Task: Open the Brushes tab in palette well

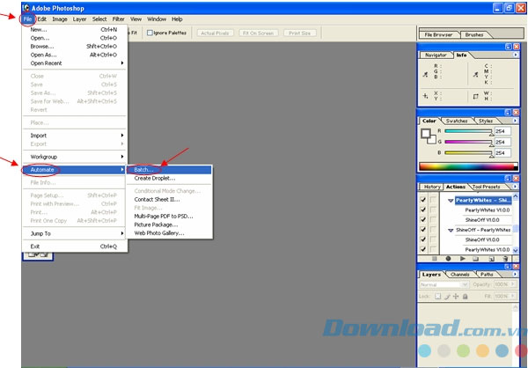Action: (x=474, y=34)
